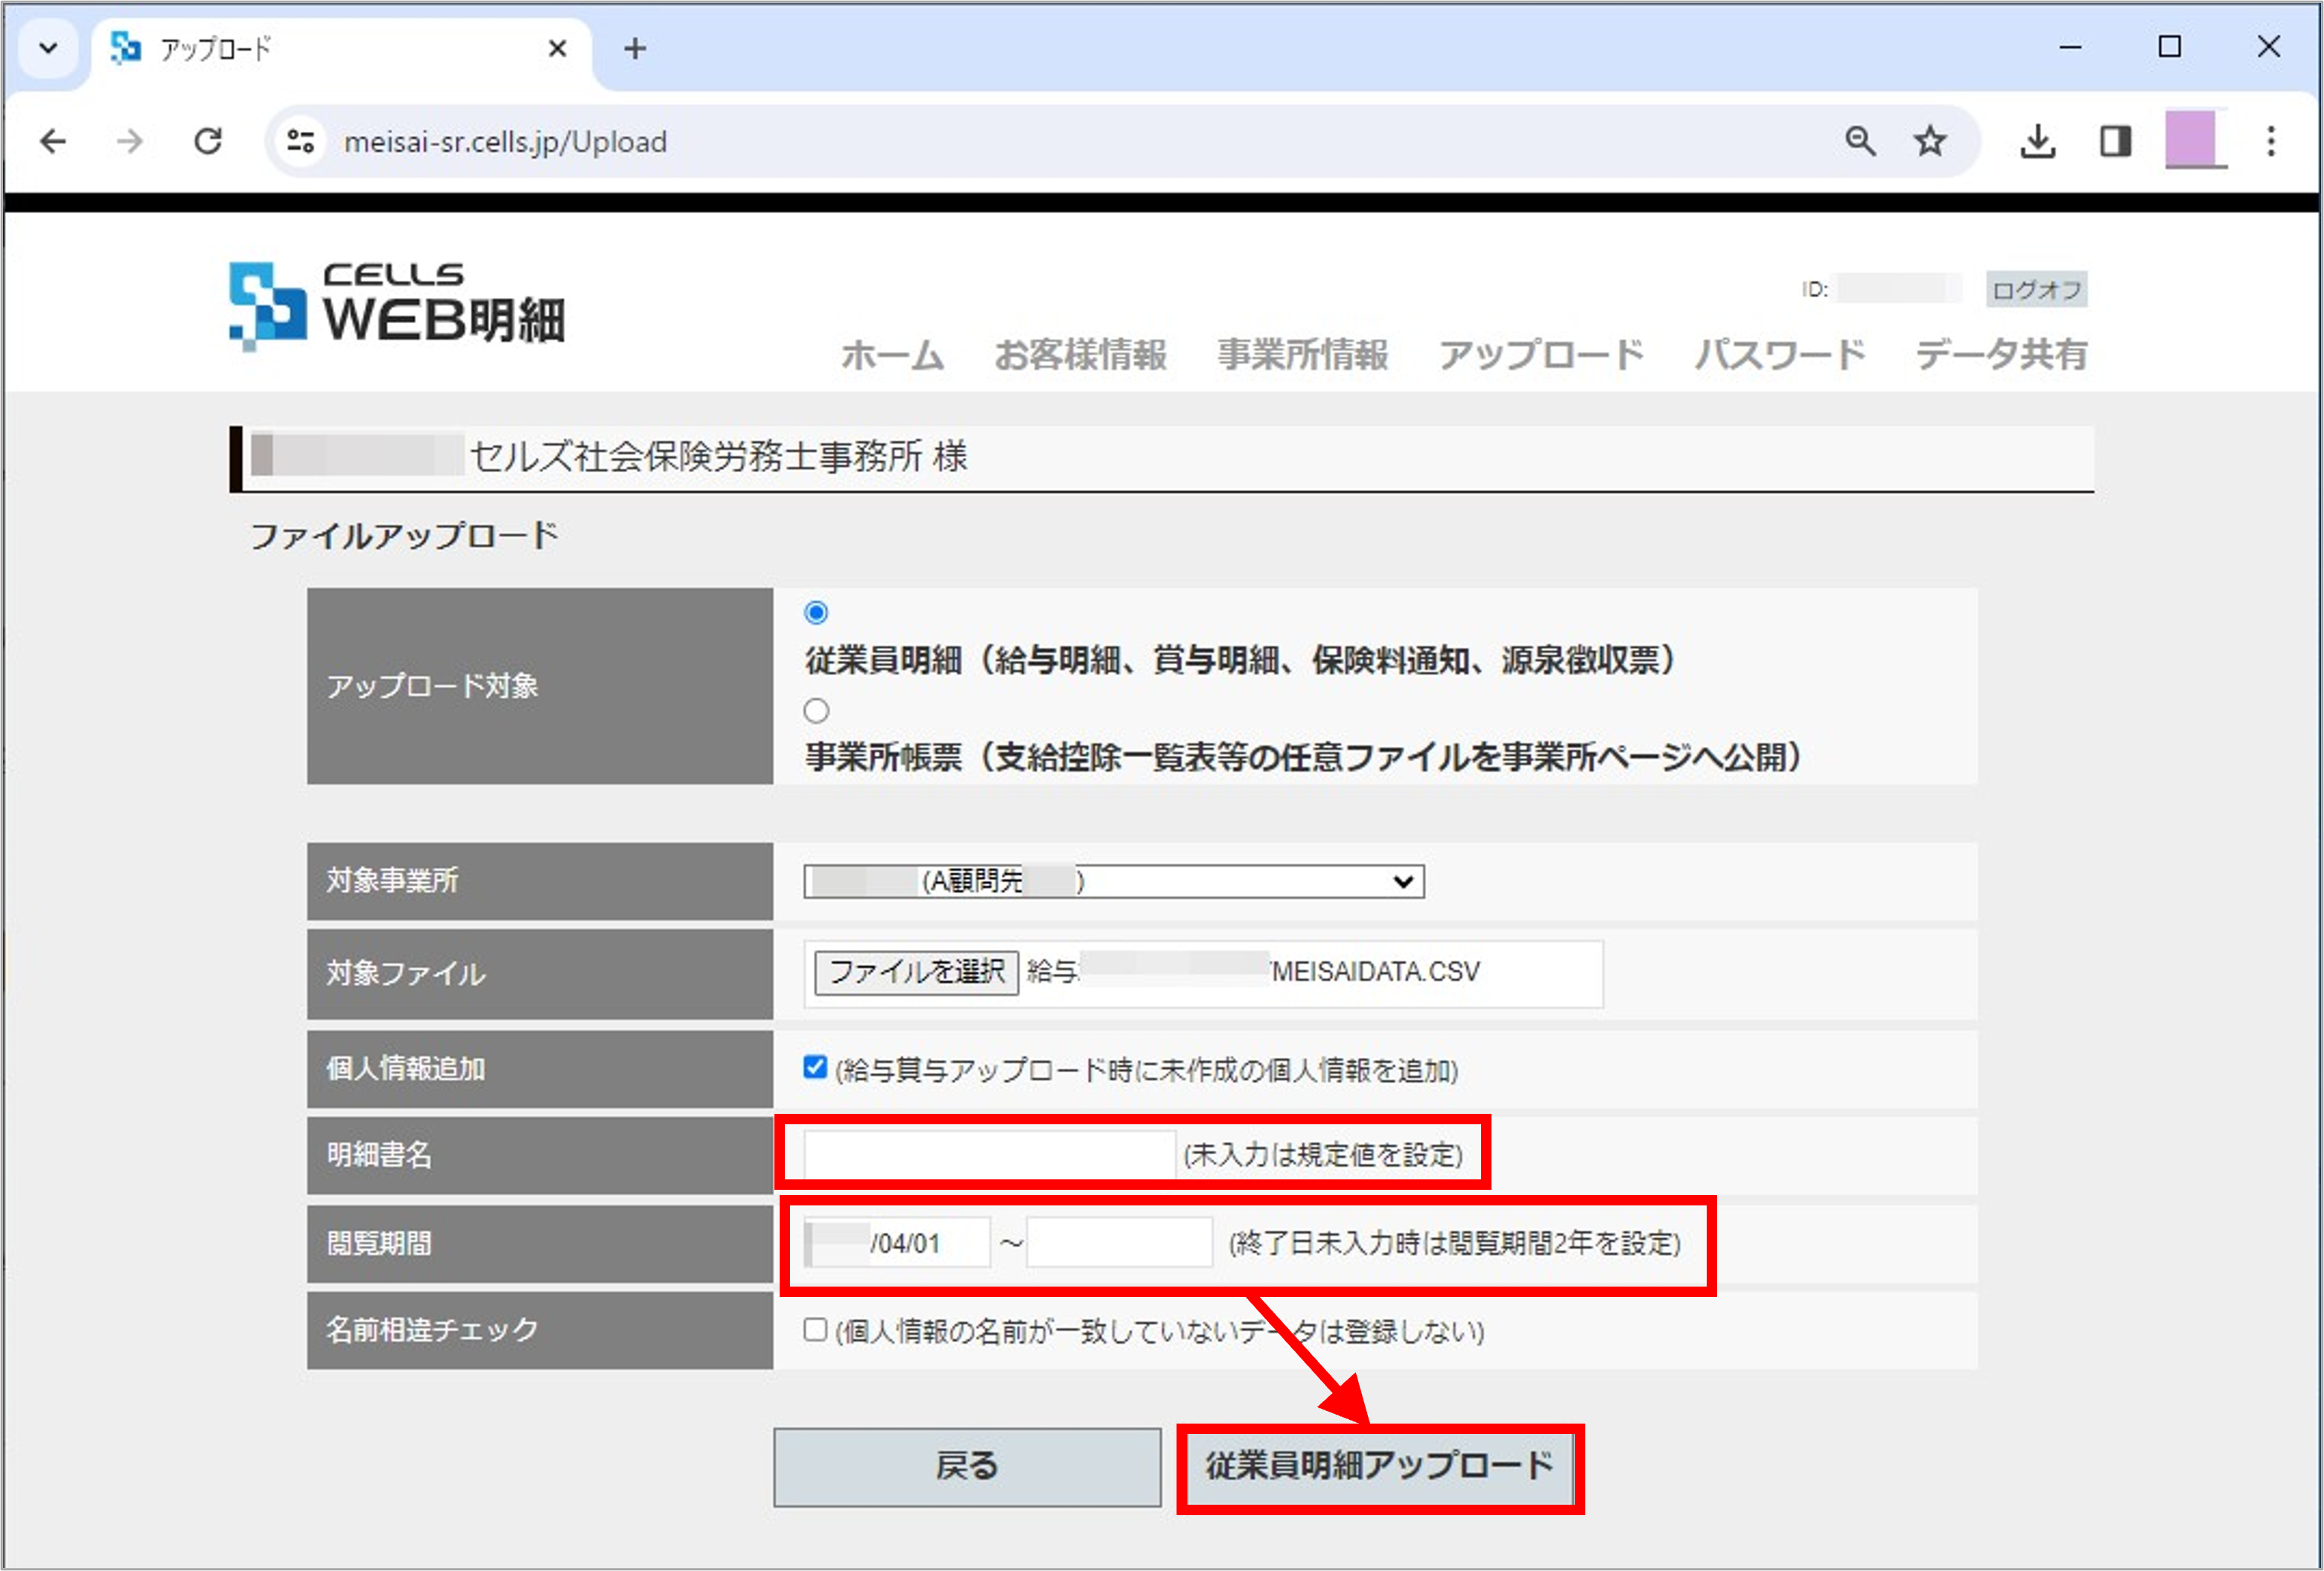Image resolution: width=2324 pixels, height=1571 pixels.
Task: Open the Downloads icon in toolbar
Action: pyautogui.click(x=2037, y=141)
